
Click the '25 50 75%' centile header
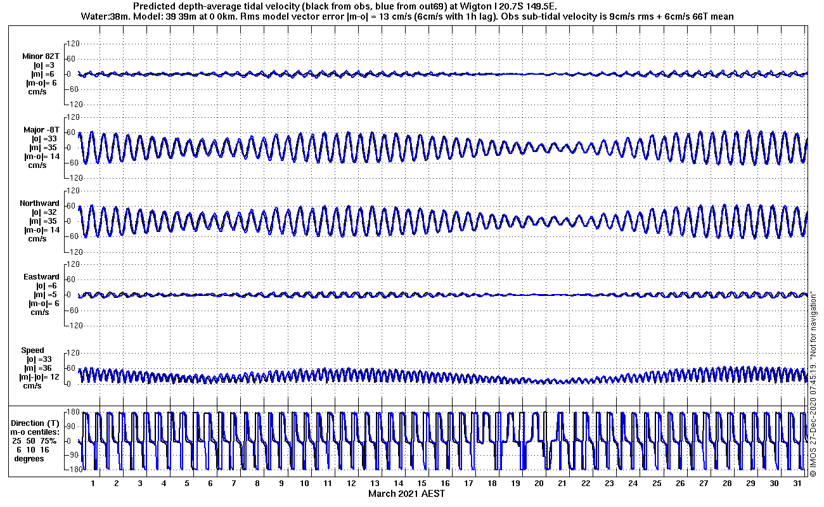(x=34, y=440)
